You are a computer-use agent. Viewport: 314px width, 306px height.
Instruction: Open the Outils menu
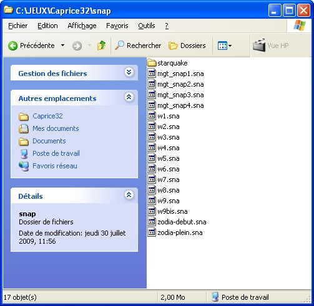point(147,26)
